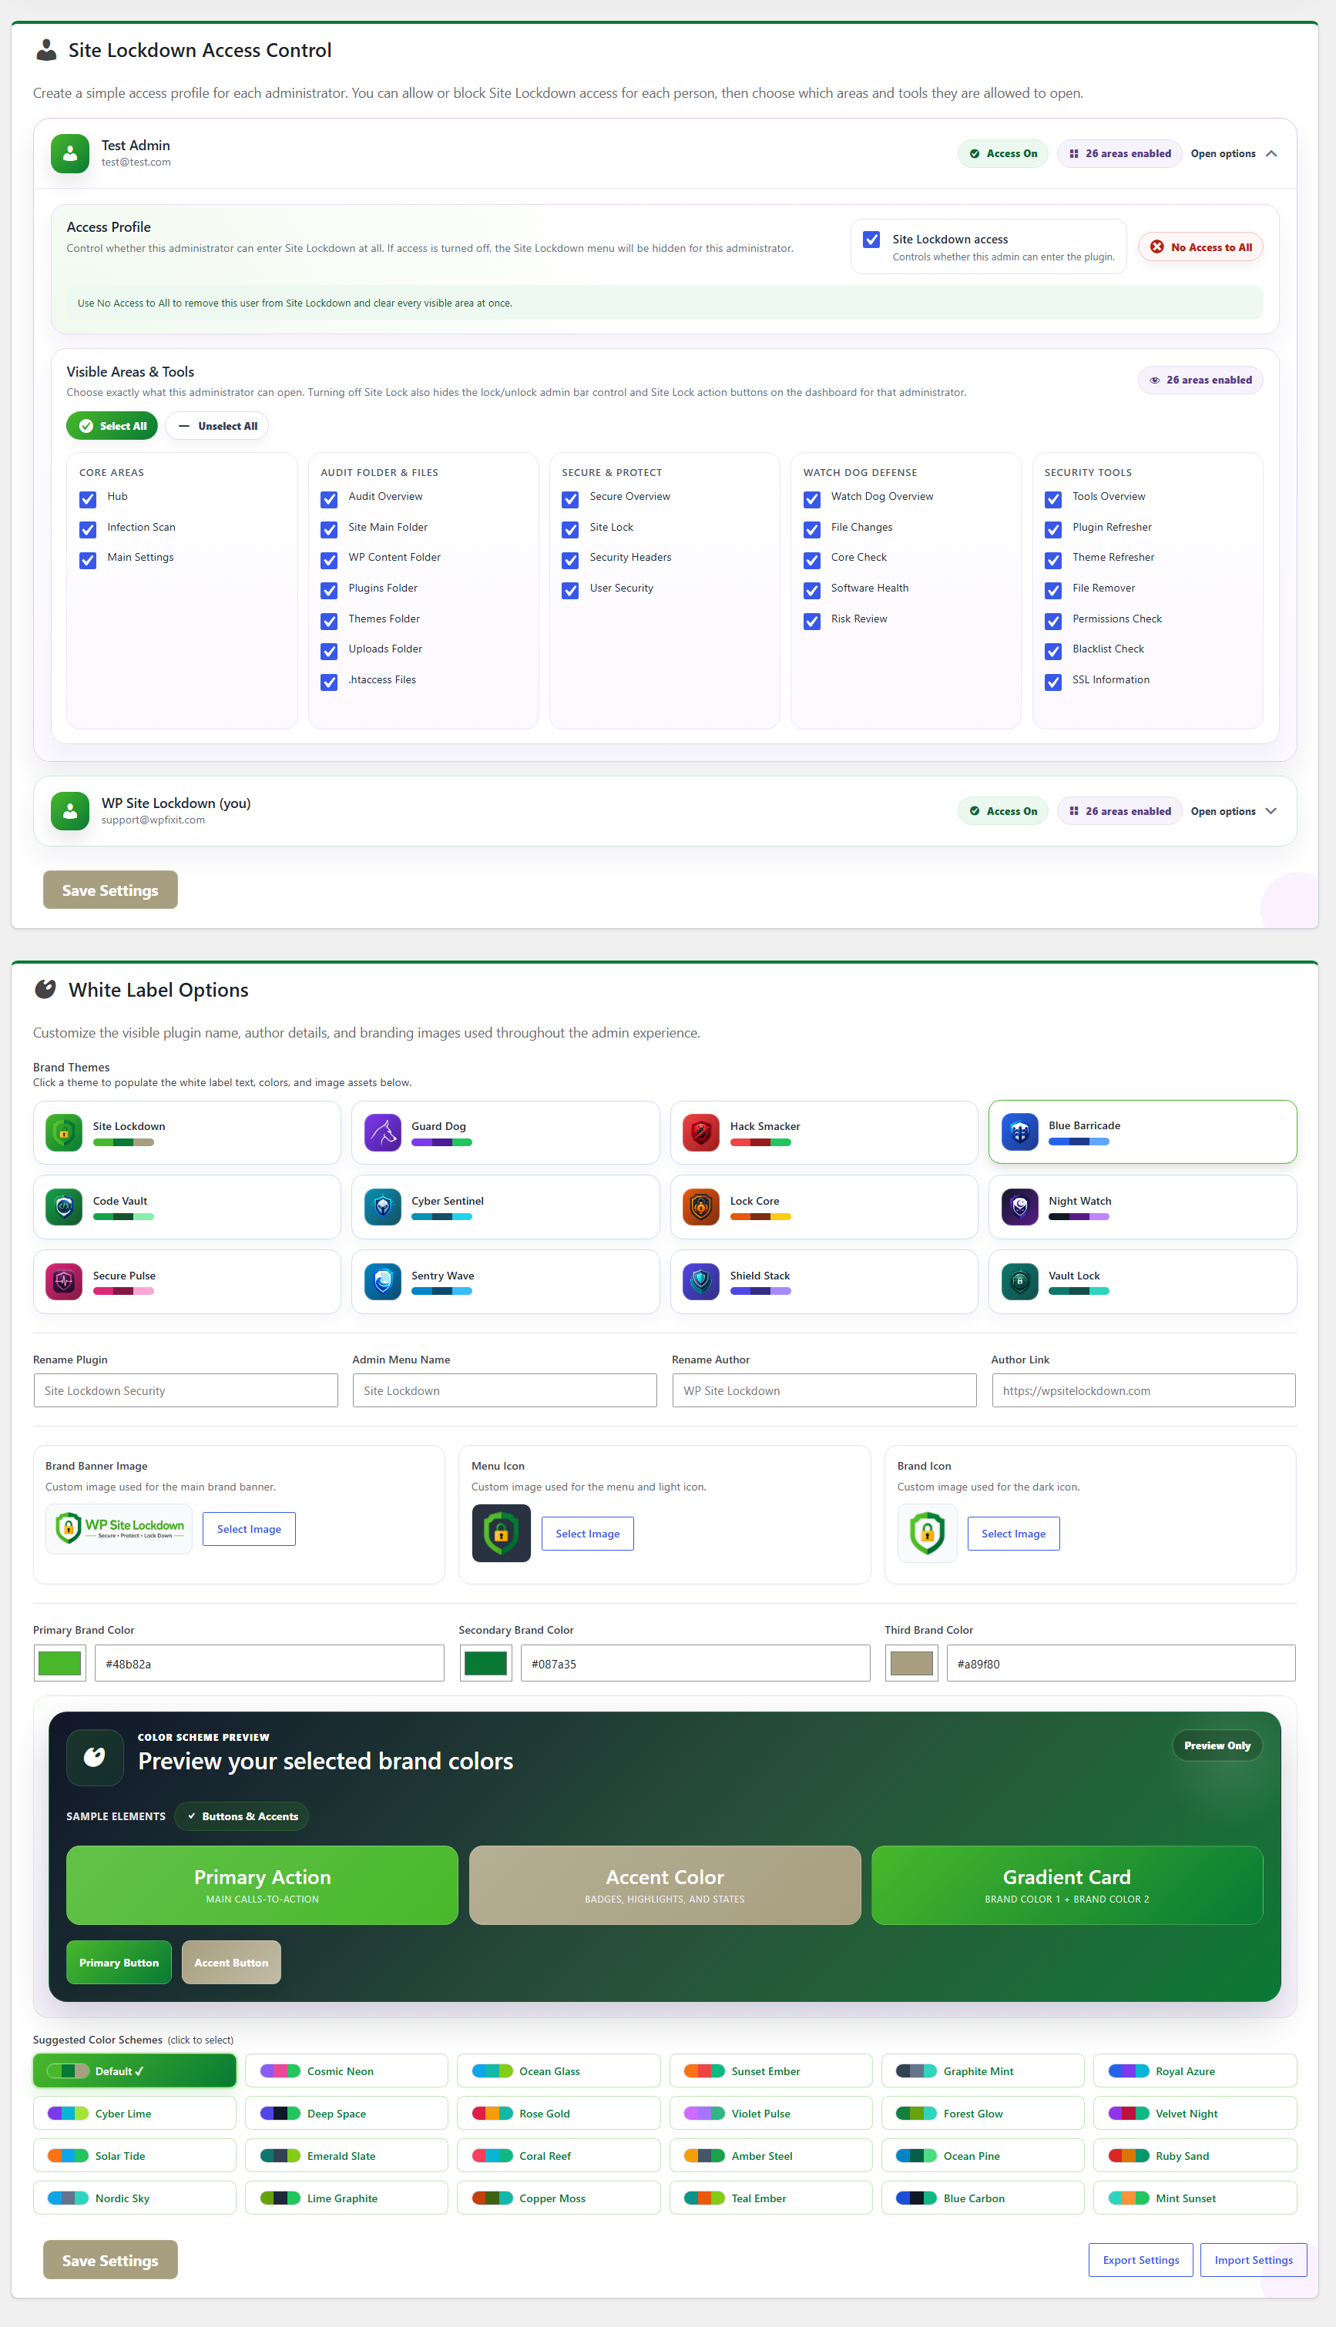Click the Test Admin Access On badge
The width and height of the screenshot is (1336, 2327).
[x=1003, y=153]
